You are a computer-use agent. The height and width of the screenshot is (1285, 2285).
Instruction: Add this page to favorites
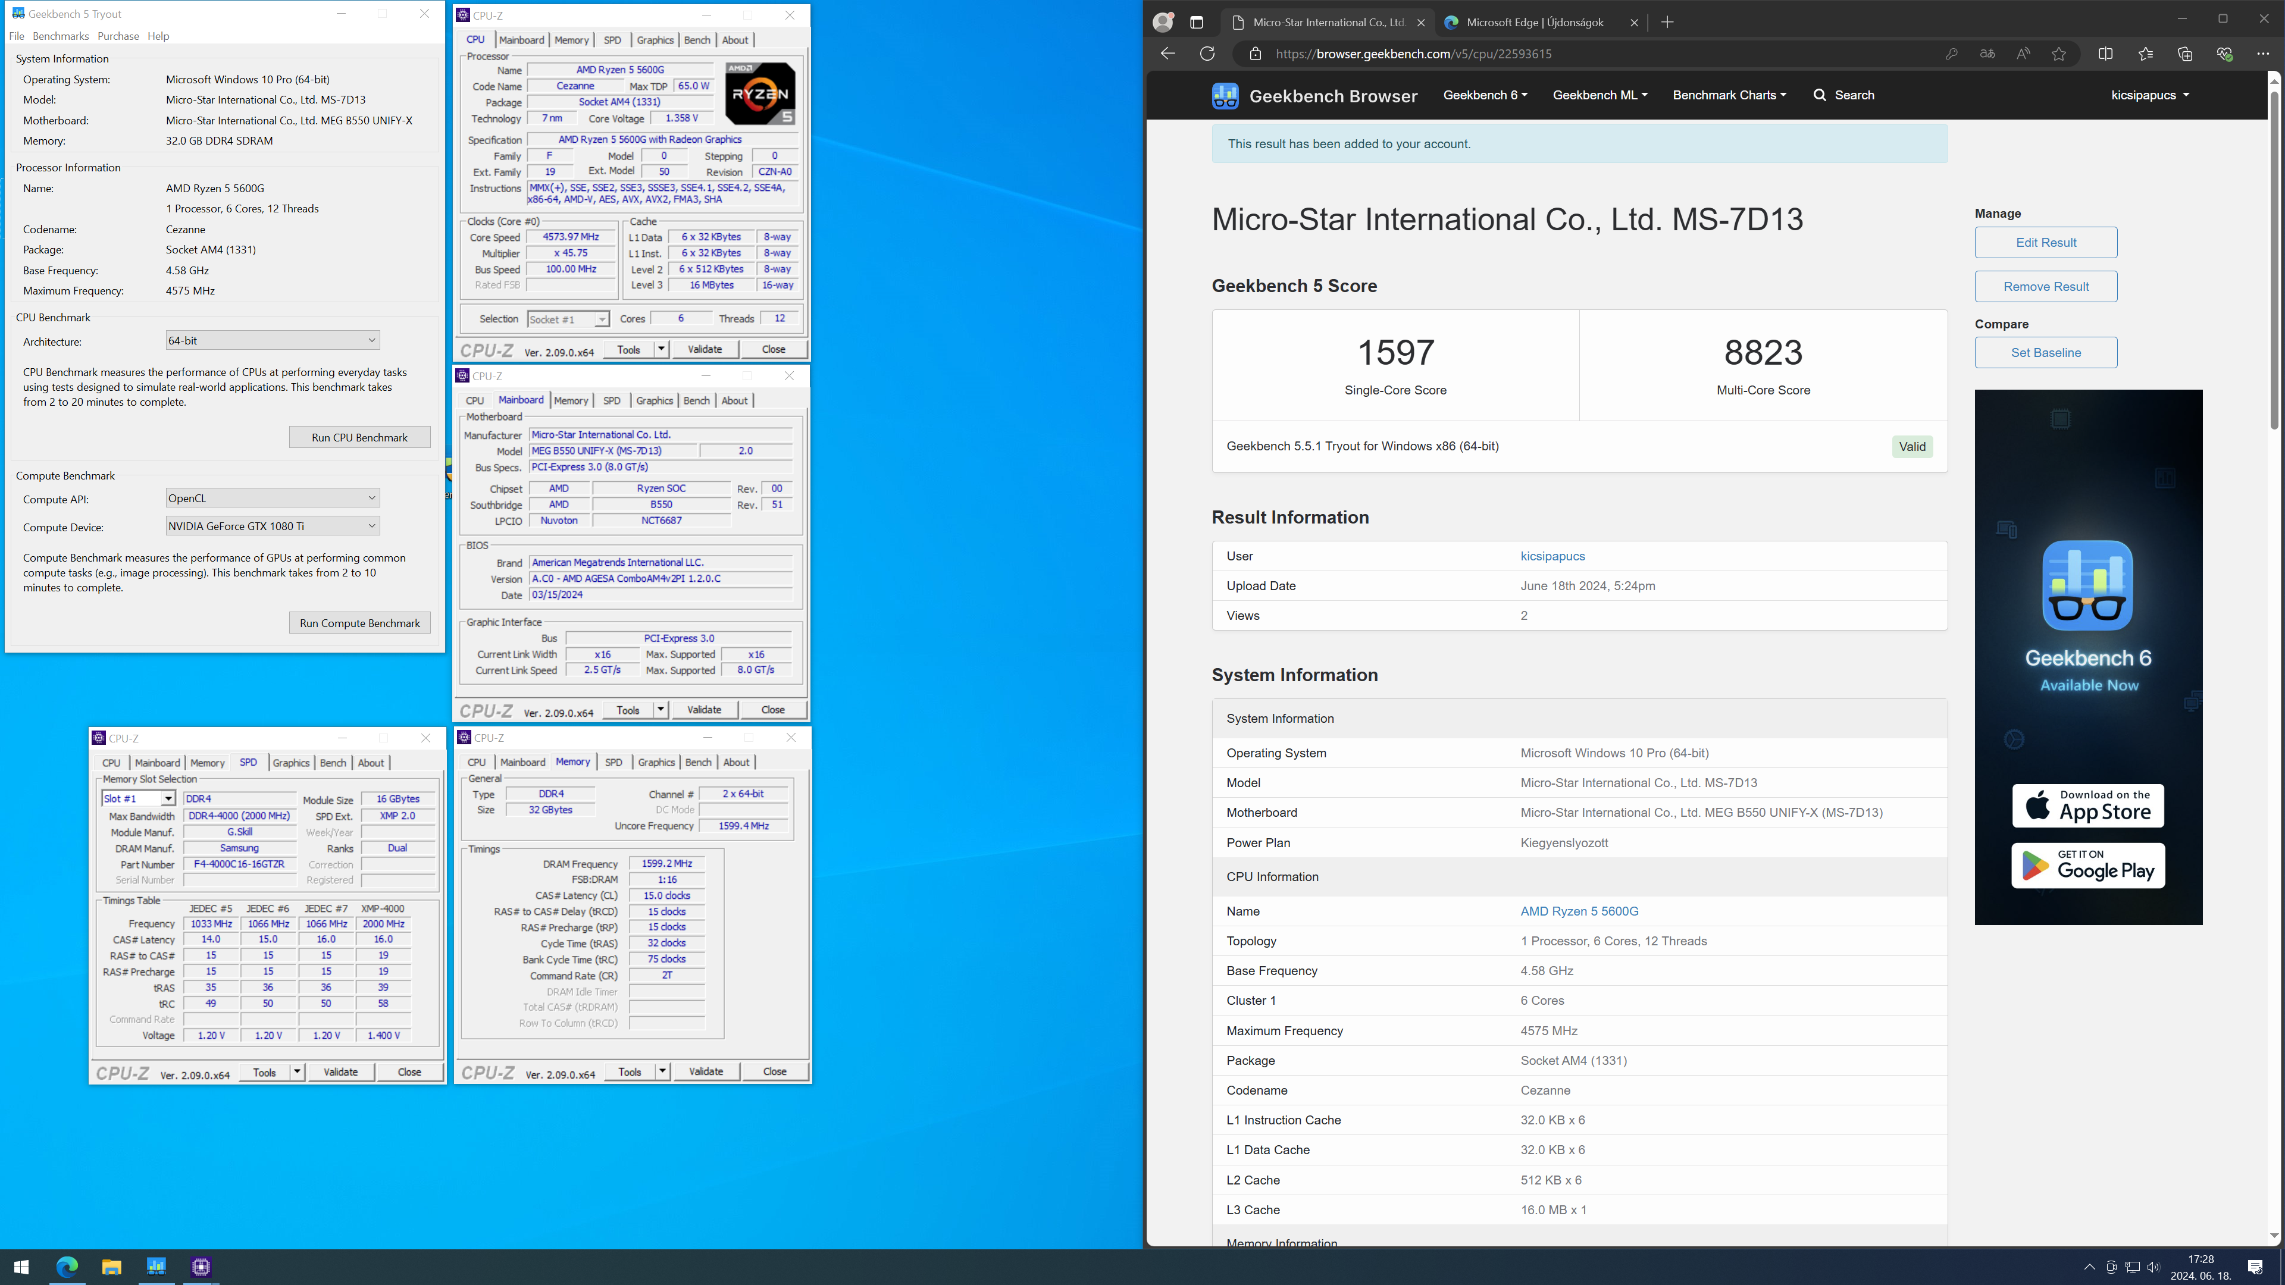[2059, 54]
